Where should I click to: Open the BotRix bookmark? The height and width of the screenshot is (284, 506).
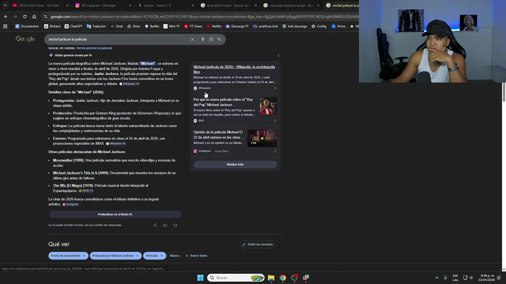152,26
